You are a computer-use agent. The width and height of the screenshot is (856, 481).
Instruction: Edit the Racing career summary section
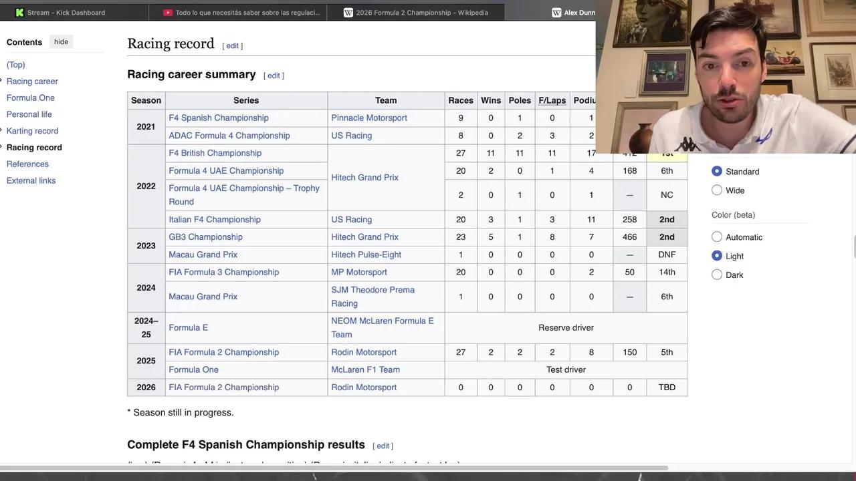coord(274,75)
